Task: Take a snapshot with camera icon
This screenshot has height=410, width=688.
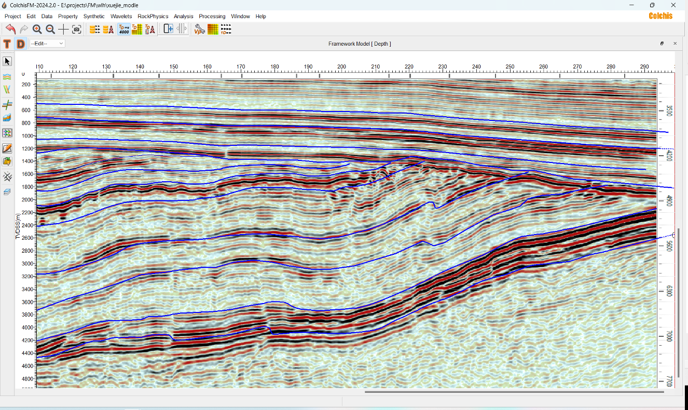Action: point(77,29)
